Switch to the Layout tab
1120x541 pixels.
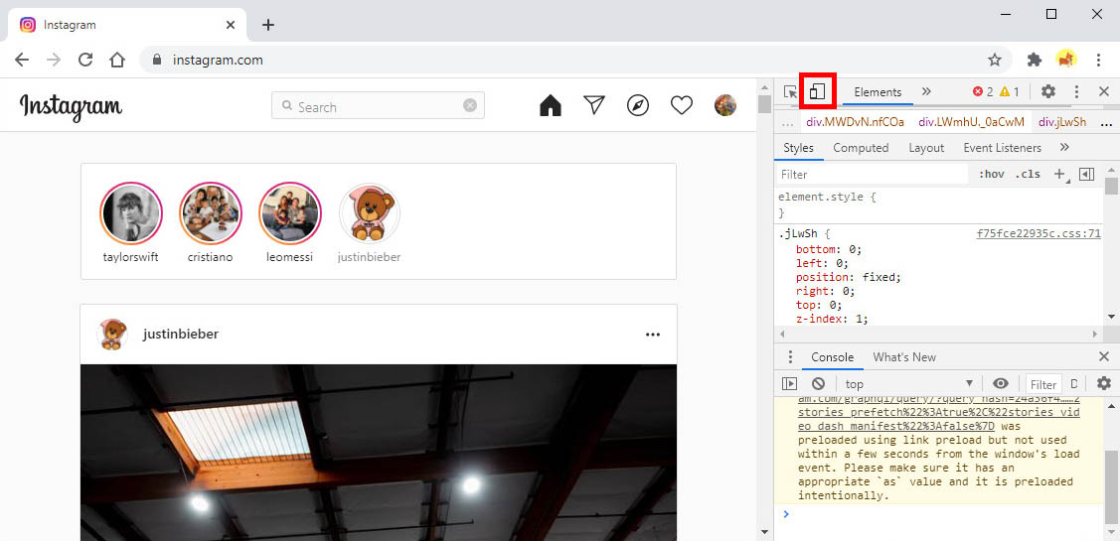tap(926, 148)
